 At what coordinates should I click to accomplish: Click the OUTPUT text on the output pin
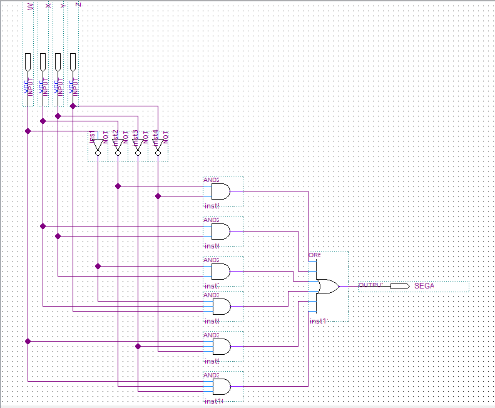[x=369, y=285]
